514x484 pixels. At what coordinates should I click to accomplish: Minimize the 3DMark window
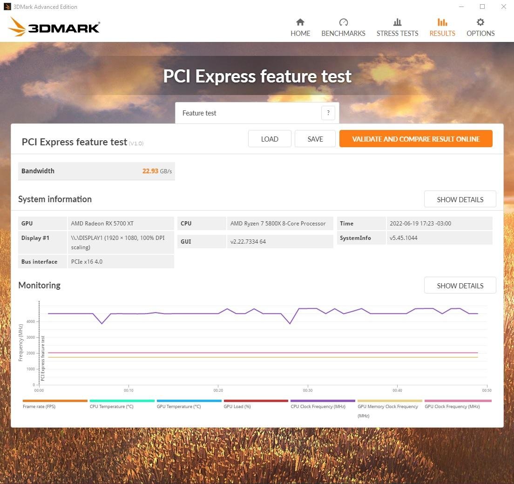(x=461, y=7)
